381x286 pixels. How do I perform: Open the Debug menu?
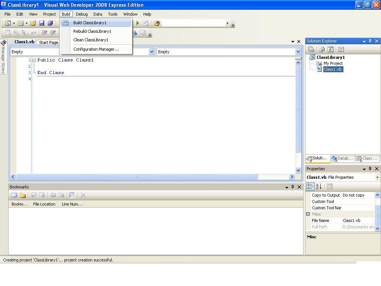click(x=81, y=14)
